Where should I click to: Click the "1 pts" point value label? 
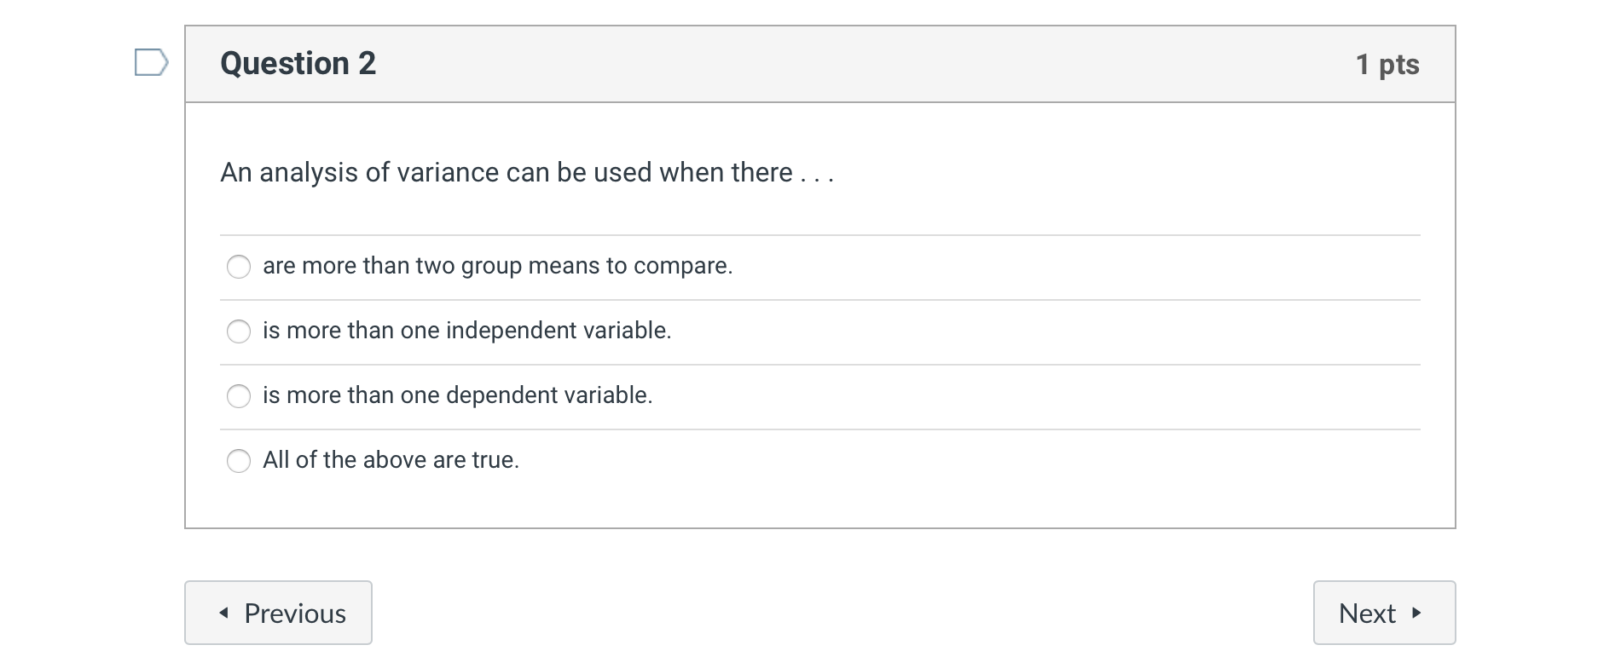1387,65
